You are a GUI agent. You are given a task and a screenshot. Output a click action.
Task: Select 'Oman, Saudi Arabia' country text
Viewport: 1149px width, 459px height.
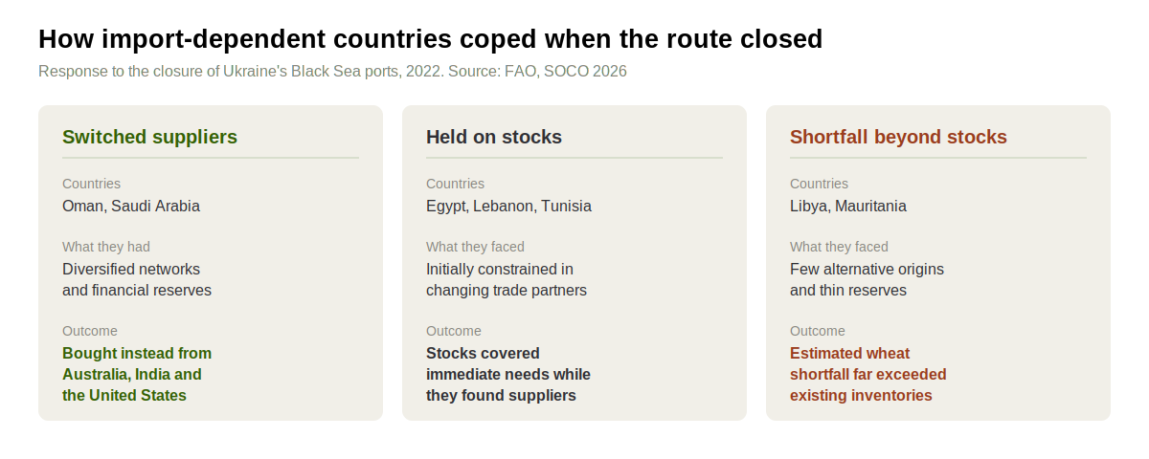click(131, 207)
